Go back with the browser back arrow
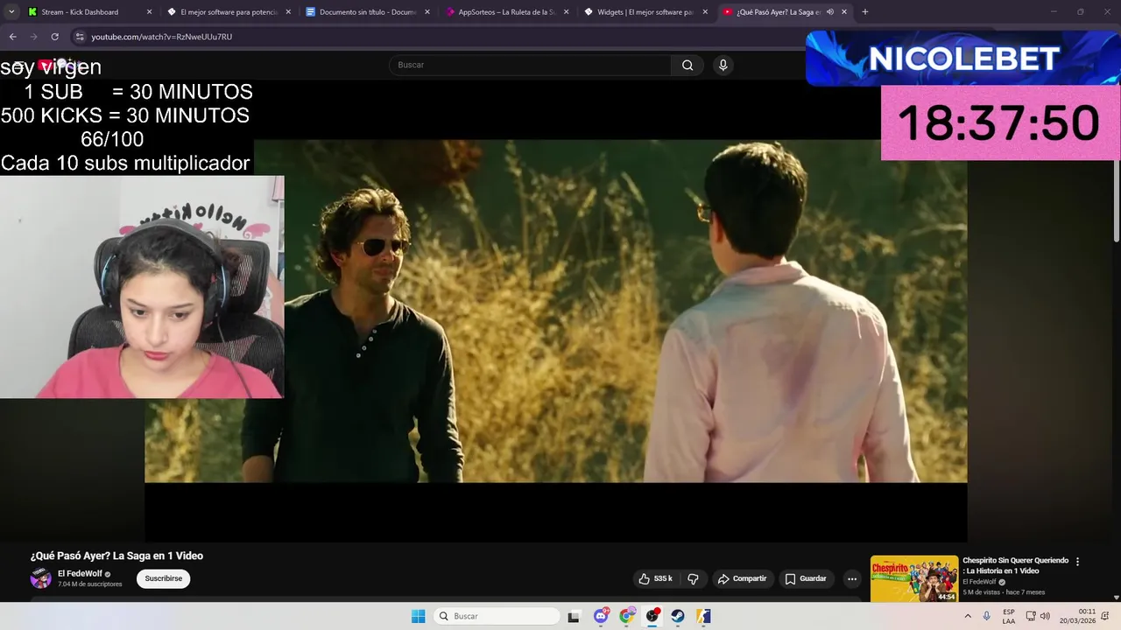This screenshot has width=1121, height=630. point(13,37)
